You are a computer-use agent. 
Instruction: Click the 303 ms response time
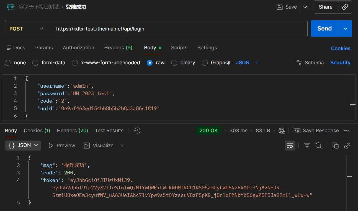(x=238, y=131)
